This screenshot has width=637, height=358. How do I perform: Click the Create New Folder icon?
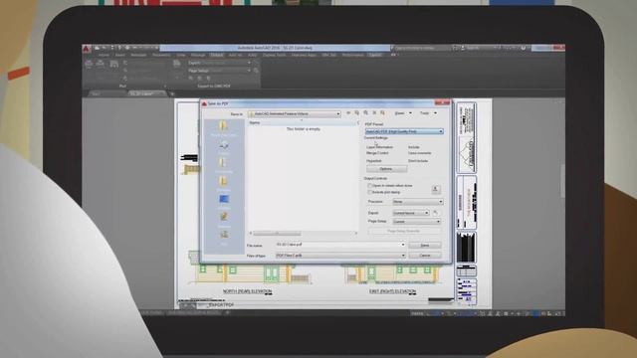pos(382,113)
